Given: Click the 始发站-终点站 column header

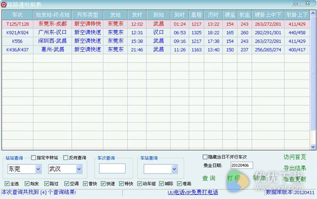Looking at the screenshot, I should coord(52,15).
